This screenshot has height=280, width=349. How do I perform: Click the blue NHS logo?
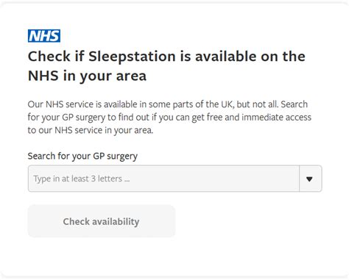[x=44, y=36]
